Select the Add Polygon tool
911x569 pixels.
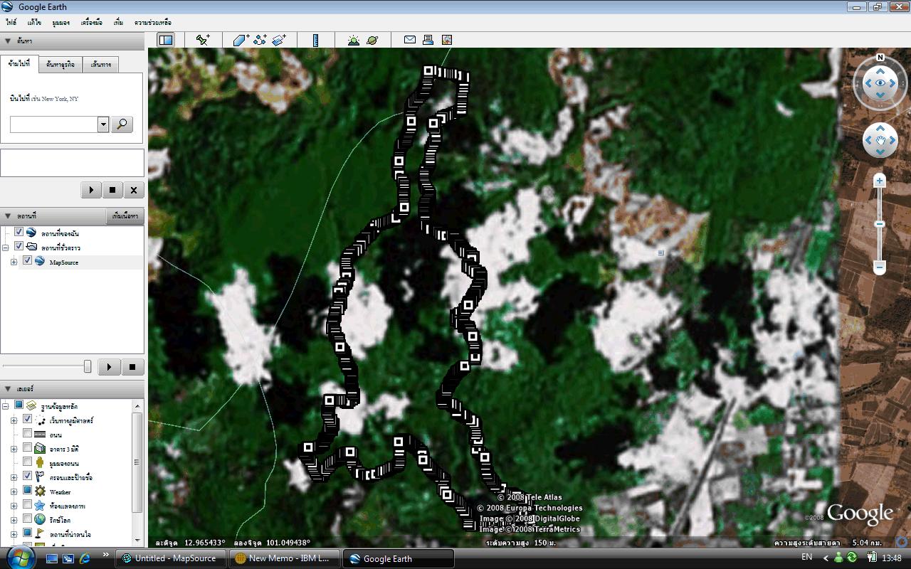[241, 41]
